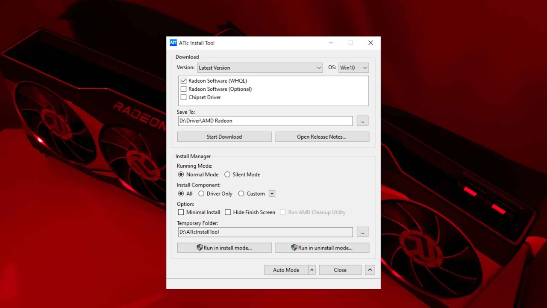Choose Driver Only install component

click(x=201, y=194)
